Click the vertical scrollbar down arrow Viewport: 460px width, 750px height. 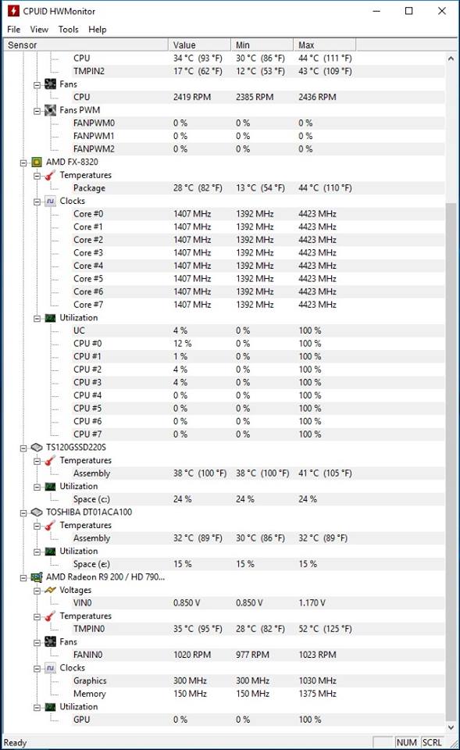tap(451, 727)
